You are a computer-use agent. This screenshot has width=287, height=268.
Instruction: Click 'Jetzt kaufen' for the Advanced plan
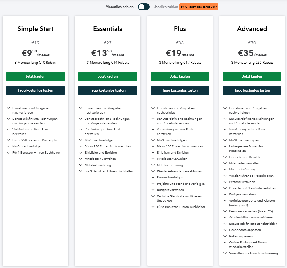pyautogui.click(x=252, y=76)
